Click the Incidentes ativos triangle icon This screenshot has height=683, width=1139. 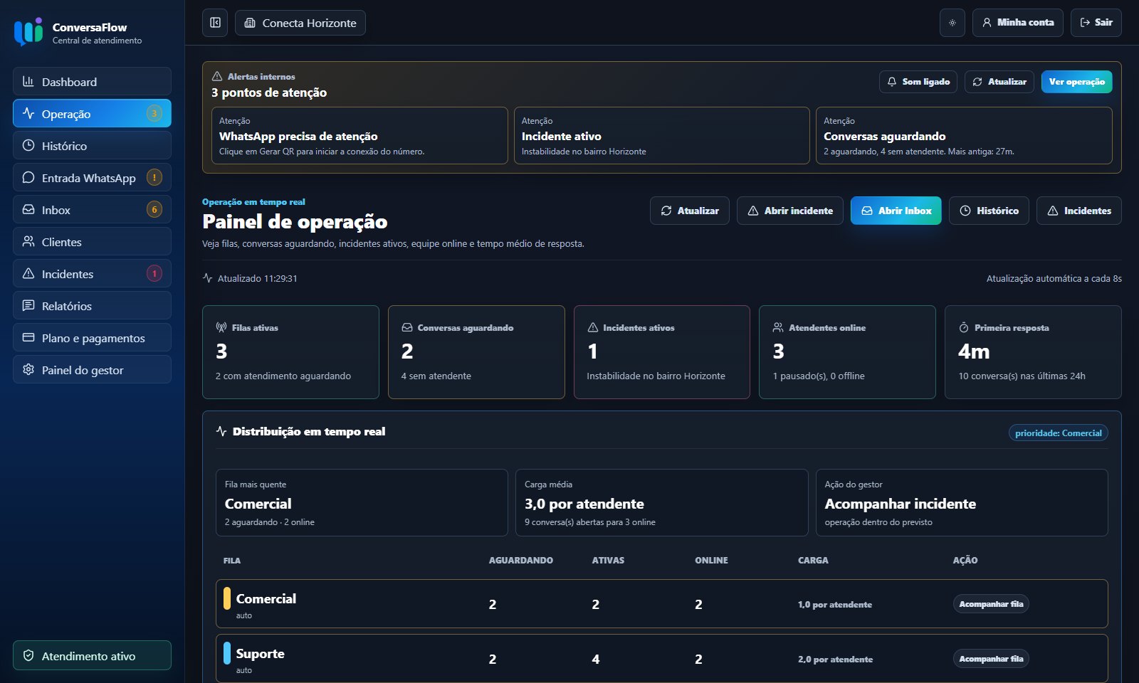click(x=593, y=327)
